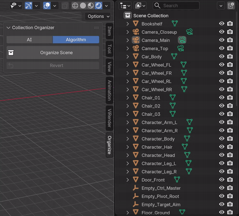The image size is (239, 216).
Task: Click material preview shading sphere
Action: (x=91, y=6)
